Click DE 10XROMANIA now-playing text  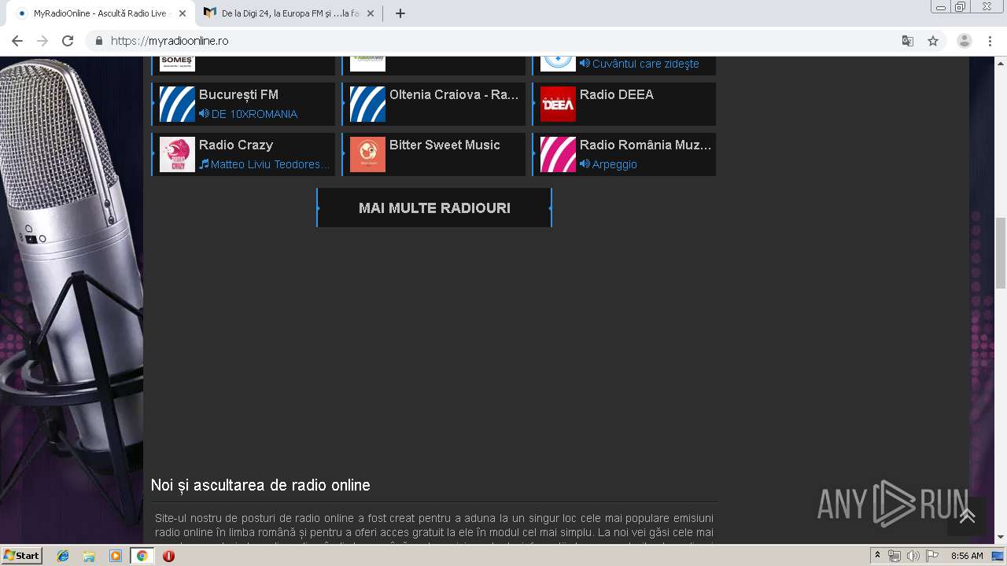tap(254, 114)
